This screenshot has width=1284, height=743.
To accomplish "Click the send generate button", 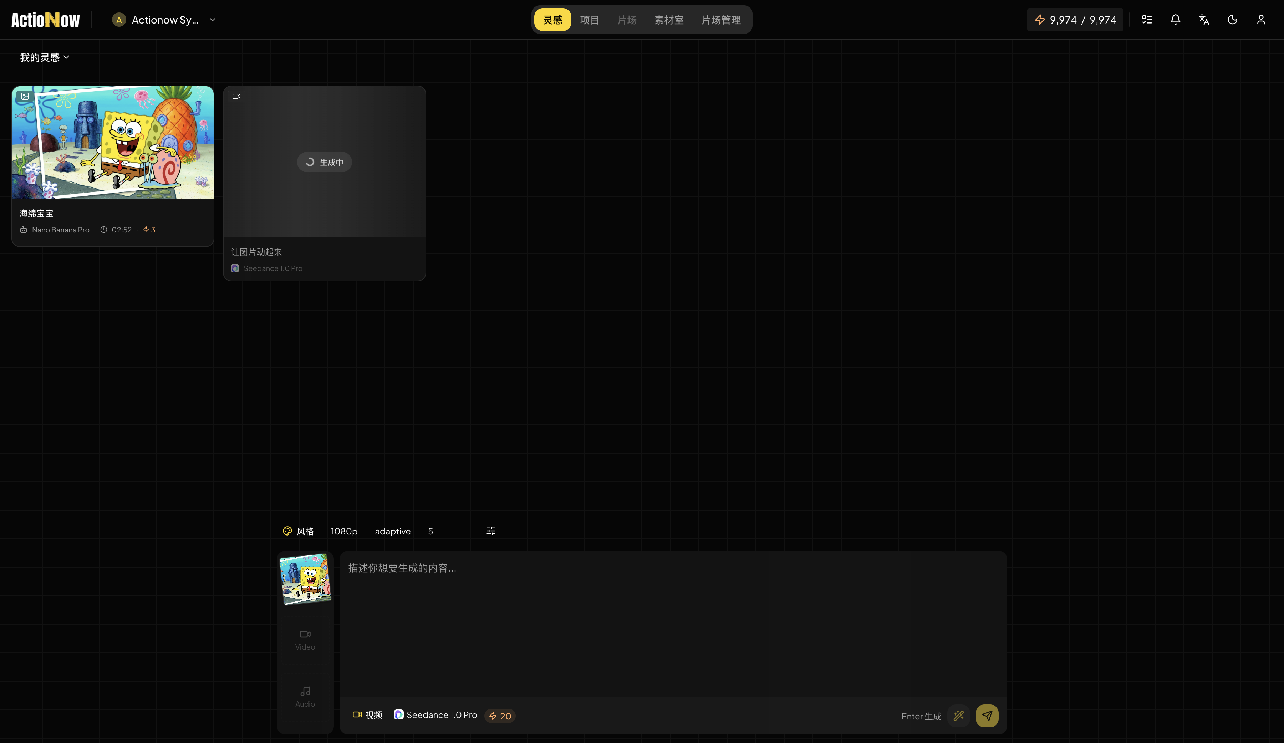I will tap(987, 716).
